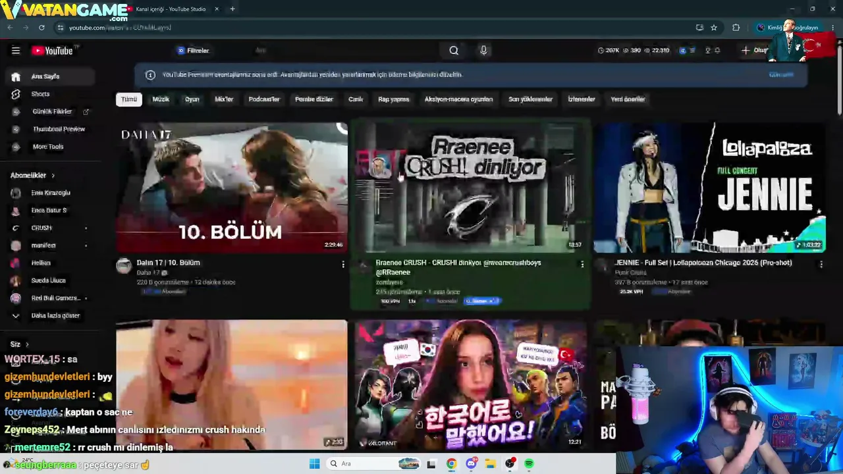Open Günlük Fikirler in the sidebar
This screenshot has width=843, height=474.
(x=50, y=112)
